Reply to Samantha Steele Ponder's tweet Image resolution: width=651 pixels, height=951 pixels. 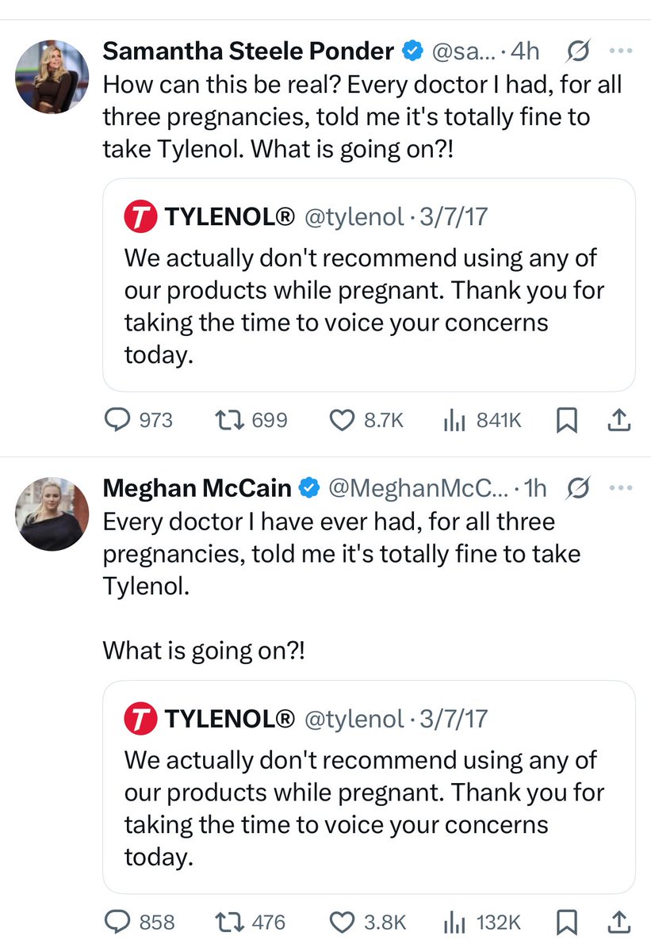(118, 420)
